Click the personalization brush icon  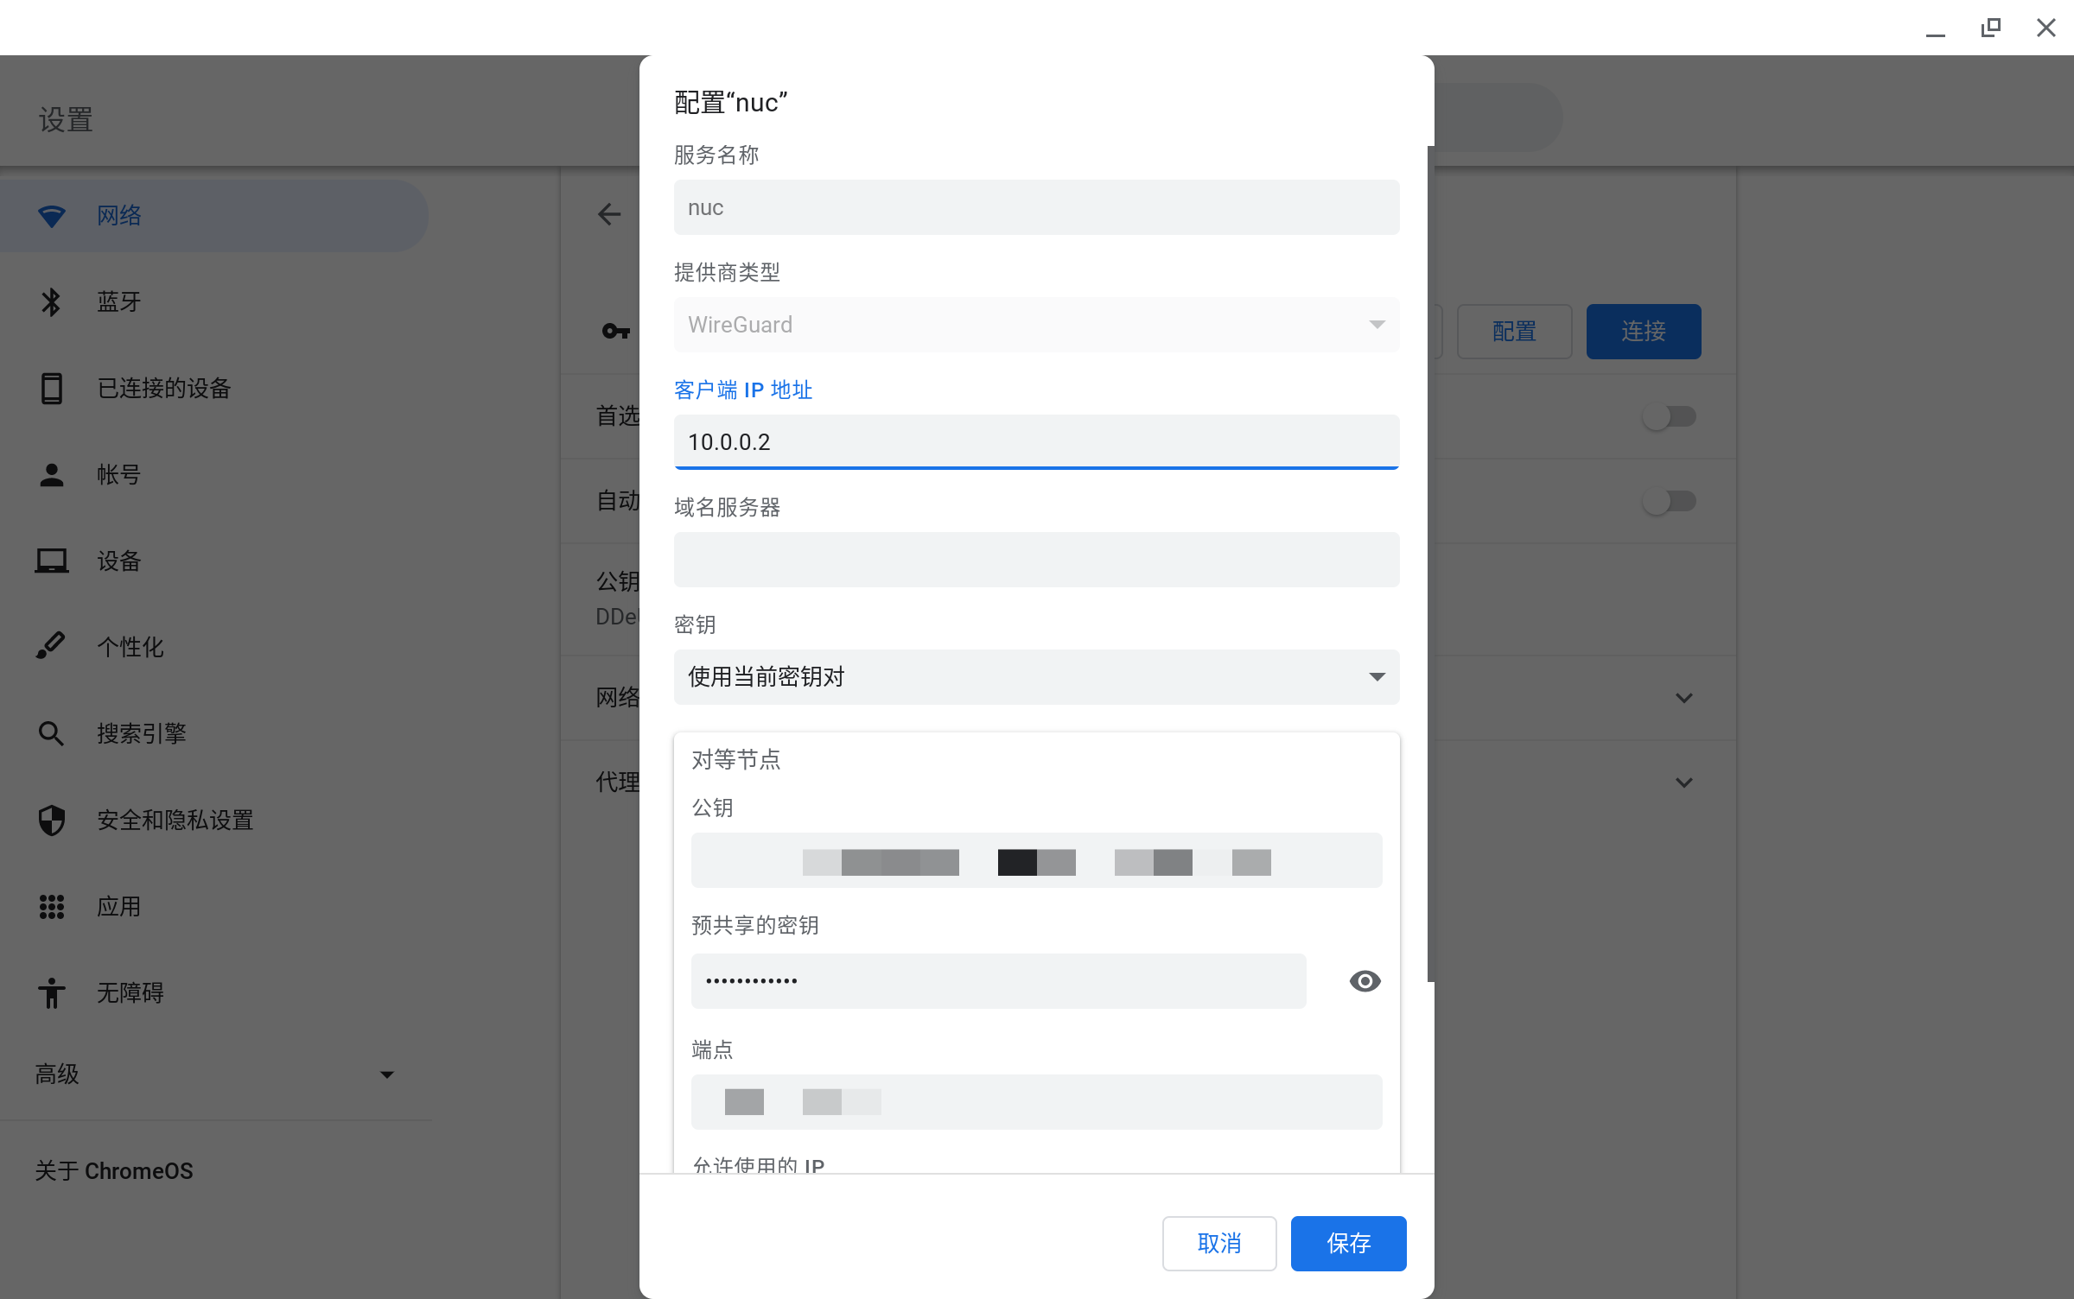52,646
